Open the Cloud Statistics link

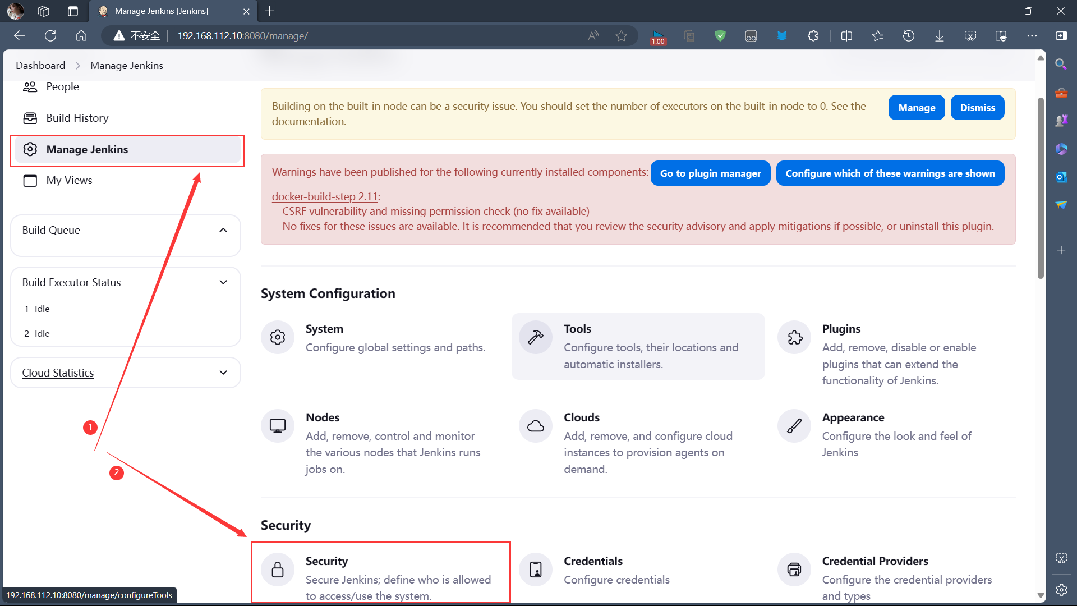pos(58,373)
